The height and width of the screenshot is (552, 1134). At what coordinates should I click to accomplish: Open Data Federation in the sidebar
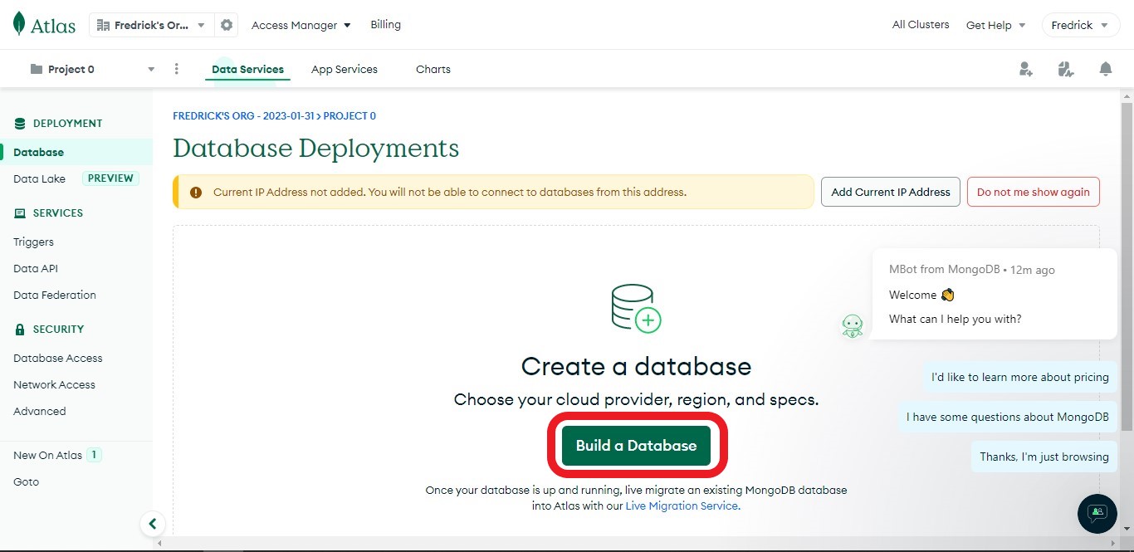55,296
